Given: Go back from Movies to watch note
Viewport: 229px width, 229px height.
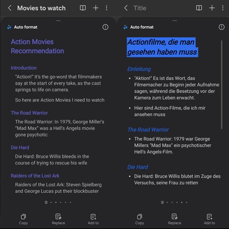Looking at the screenshot, I should click(x=10, y=8).
